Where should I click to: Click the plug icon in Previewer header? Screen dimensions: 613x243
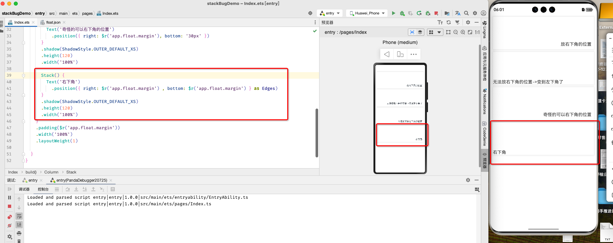click(457, 22)
